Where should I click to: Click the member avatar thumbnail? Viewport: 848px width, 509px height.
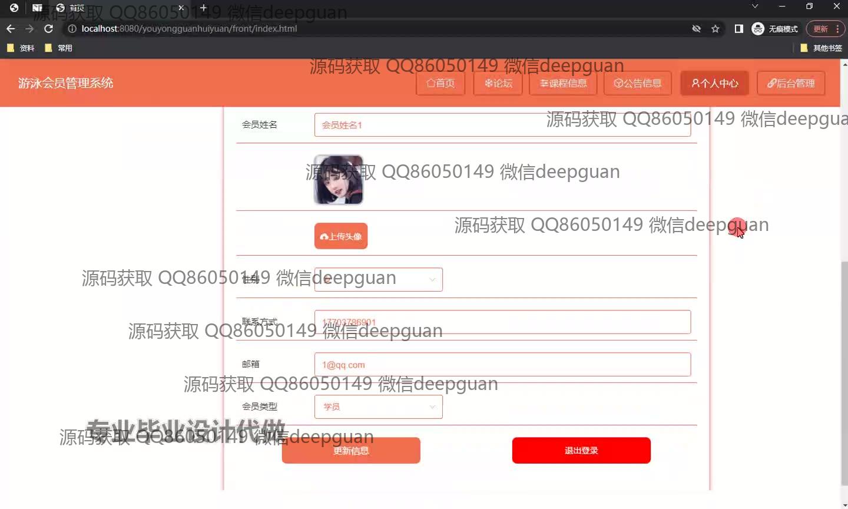coord(339,180)
